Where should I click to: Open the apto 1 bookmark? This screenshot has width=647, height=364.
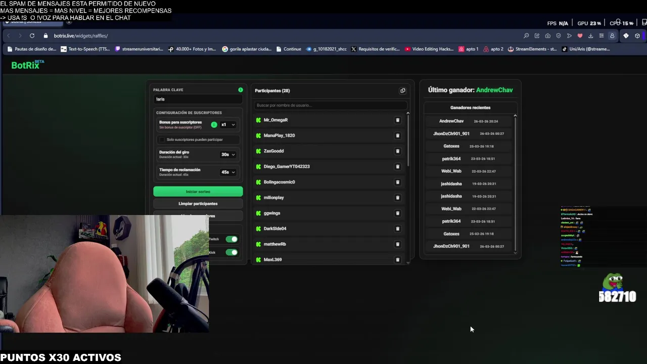pos(469,49)
